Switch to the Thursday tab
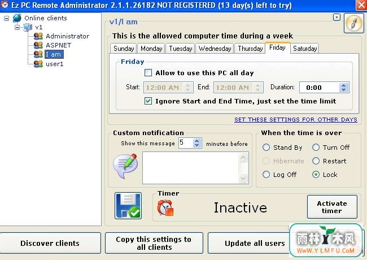Viewport: 367px width, 260px height. pos(250,48)
